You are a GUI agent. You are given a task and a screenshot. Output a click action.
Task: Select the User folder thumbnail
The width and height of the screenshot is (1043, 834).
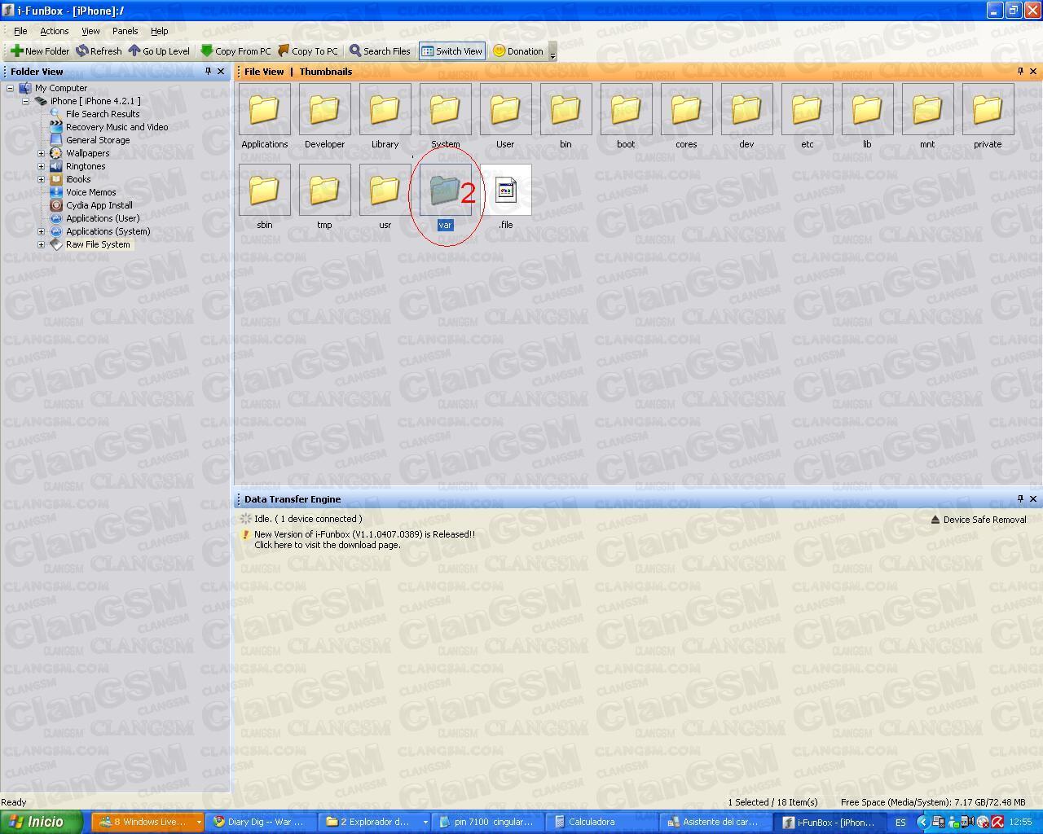505,109
